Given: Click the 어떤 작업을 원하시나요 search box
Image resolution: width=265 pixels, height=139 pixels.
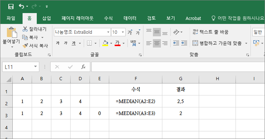Looking at the screenshot, I should [238, 18].
